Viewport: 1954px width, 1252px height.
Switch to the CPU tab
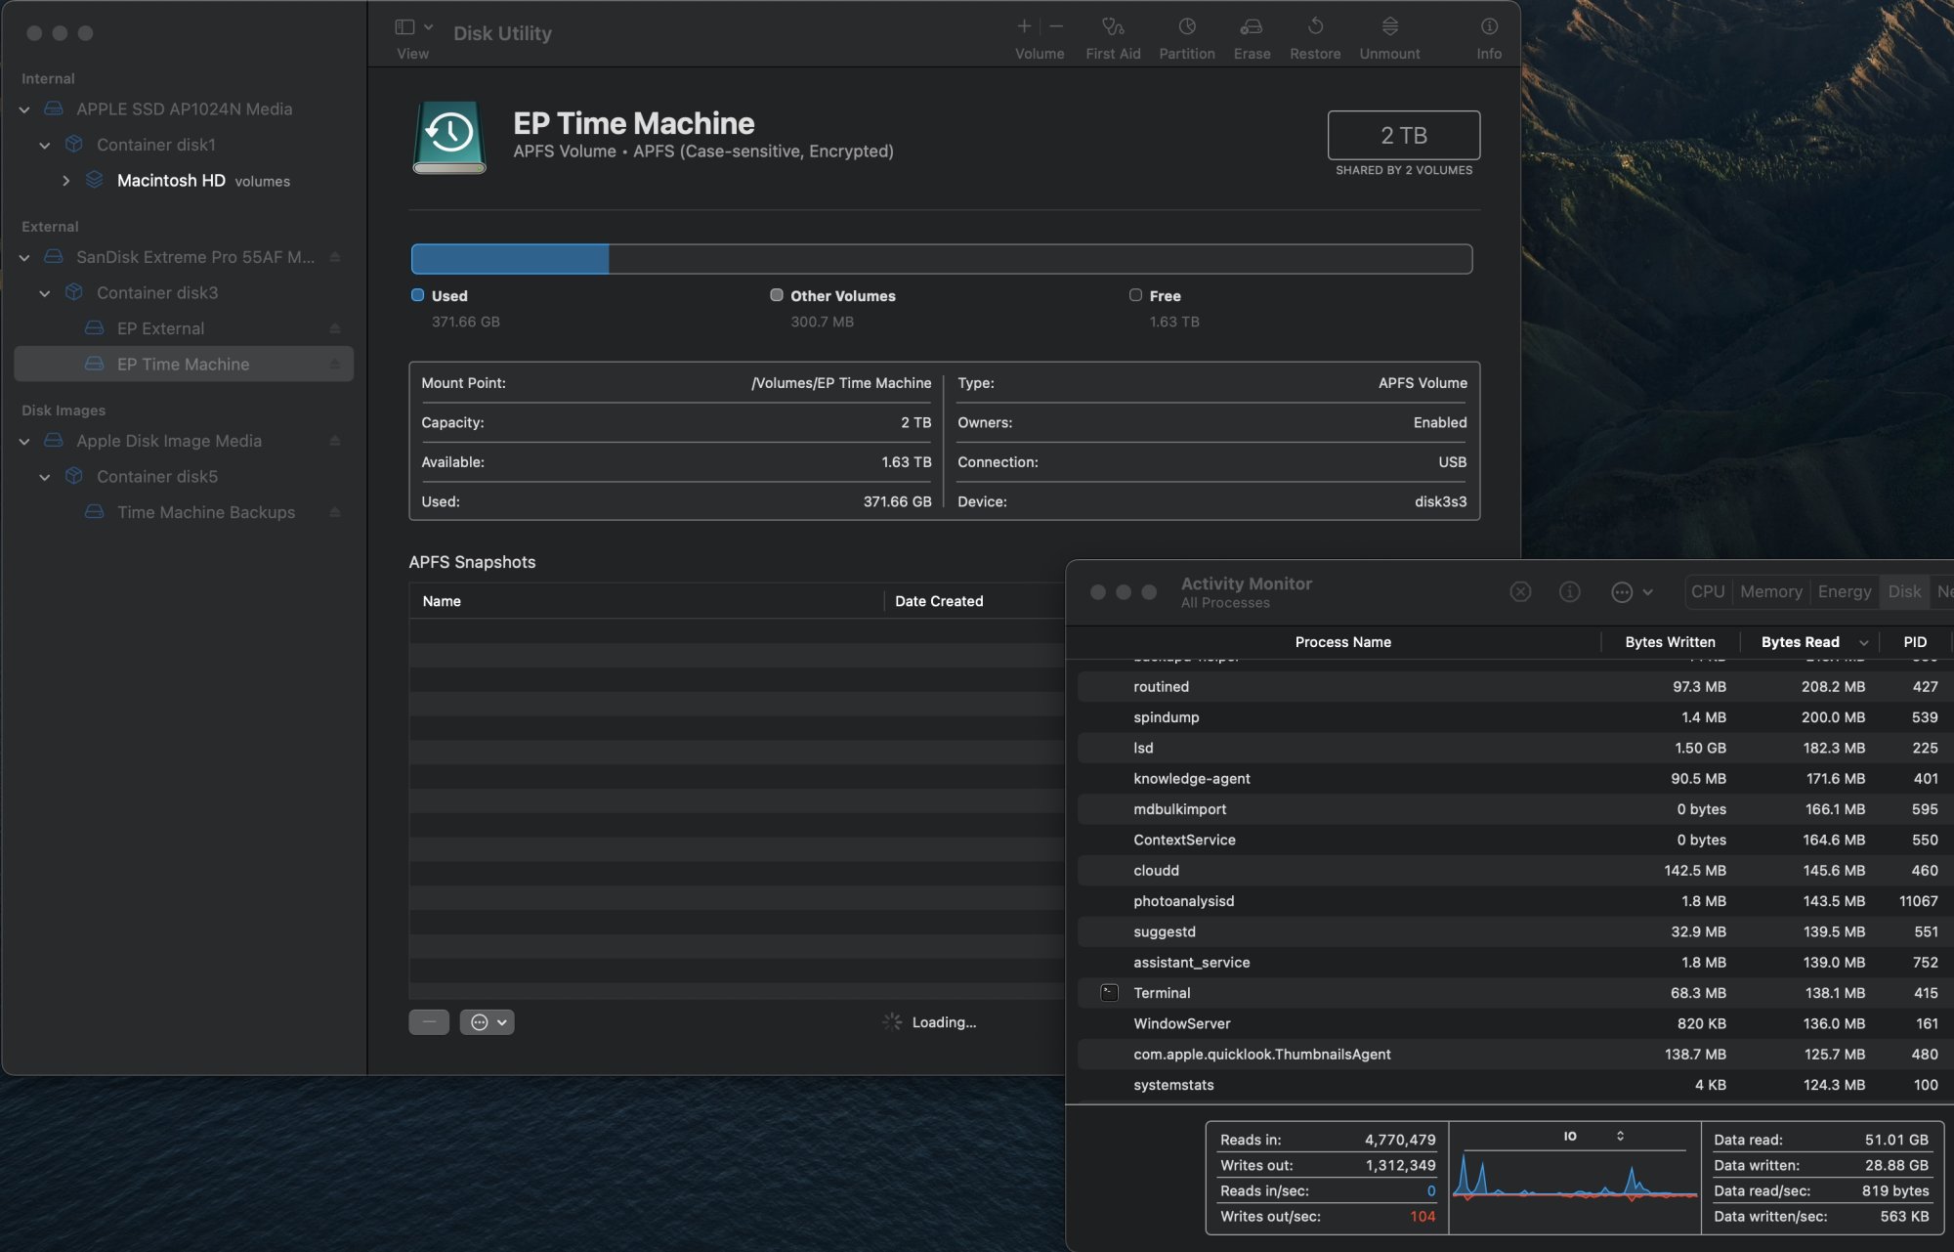pos(1708,592)
